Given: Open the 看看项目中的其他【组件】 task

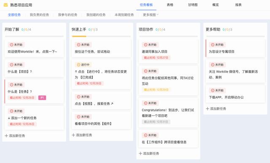Looking at the screenshot, I should 101,121.
